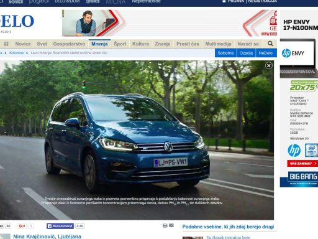Open the grid menu icon in navigation
Viewport: 318px width, 239px height.
tap(6, 44)
